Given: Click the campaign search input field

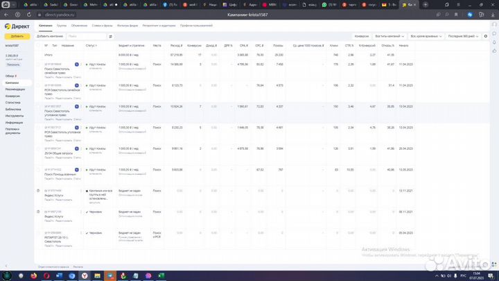Looking at the screenshot, I should 87,35.
